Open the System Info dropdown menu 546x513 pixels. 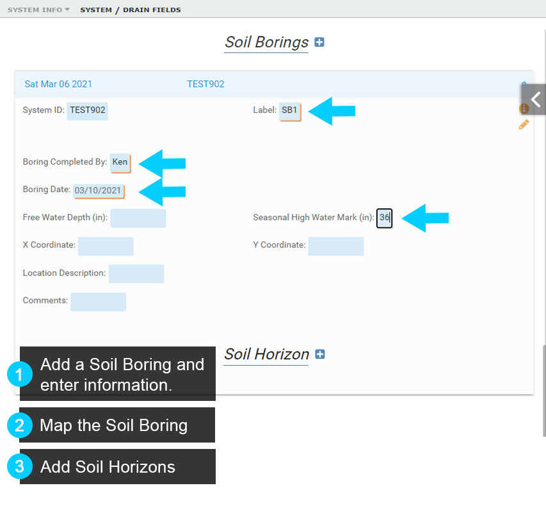tap(38, 10)
